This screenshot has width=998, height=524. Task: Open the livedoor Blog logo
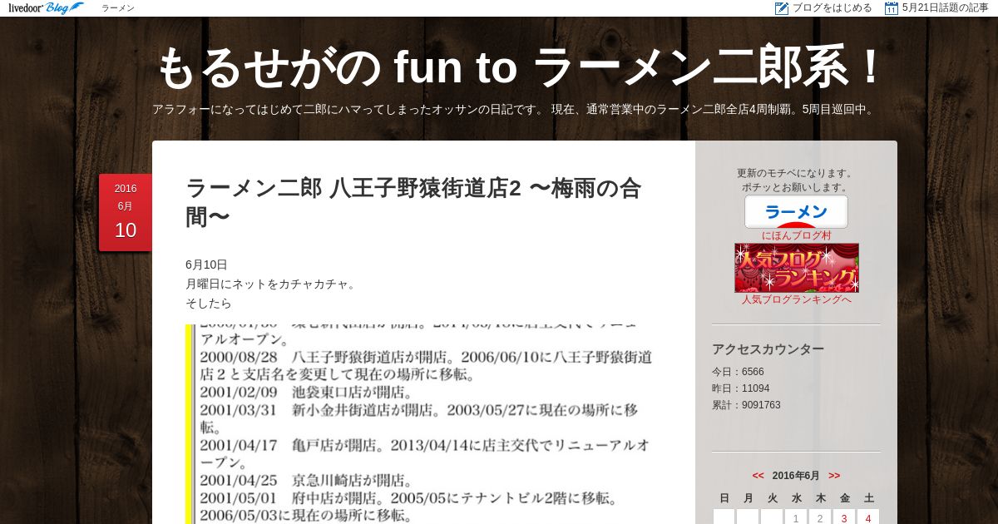[46, 7]
